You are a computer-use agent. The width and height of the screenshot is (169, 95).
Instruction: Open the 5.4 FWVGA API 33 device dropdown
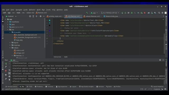tap(110, 13)
